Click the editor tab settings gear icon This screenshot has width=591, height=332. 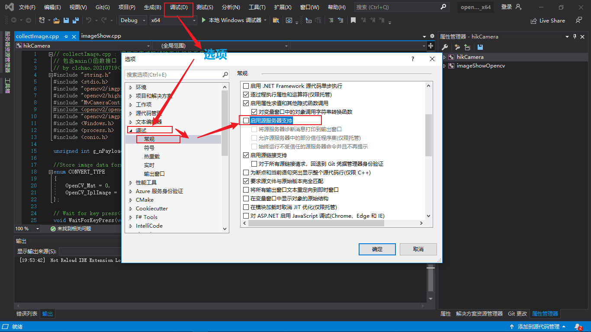click(x=432, y=36)
